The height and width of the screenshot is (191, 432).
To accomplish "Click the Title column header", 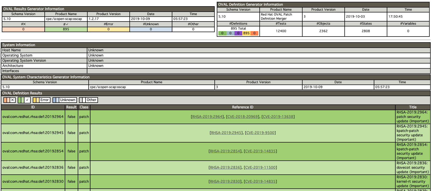I will [413, 107].
